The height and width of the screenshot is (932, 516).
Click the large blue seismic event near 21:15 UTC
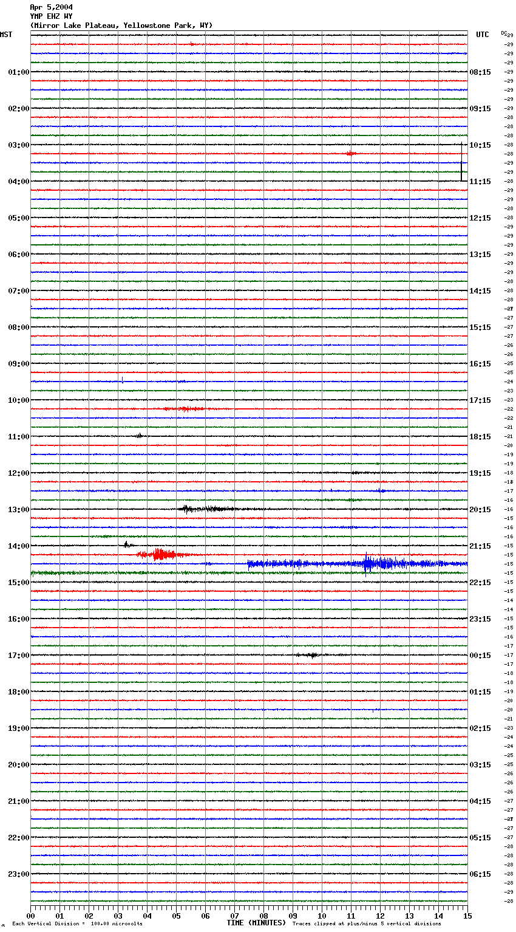(x=358, y=564)
